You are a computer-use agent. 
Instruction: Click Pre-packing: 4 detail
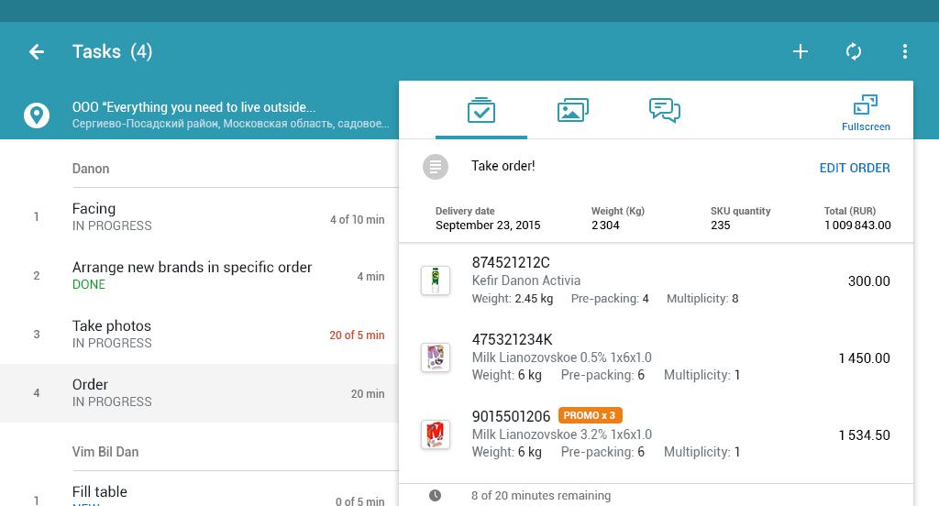pos(610,299)
